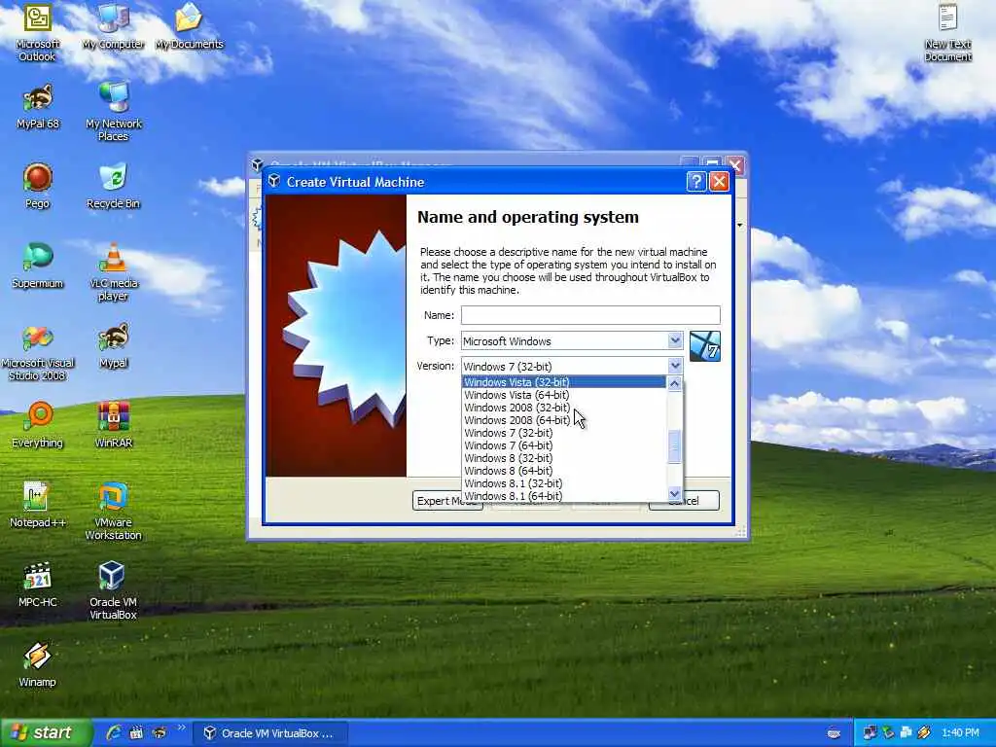The height and width of the screenshot is (747, 996).
Task: Select the Oracle VM VirtualBox desktop icon
Action: coord(113,590)
